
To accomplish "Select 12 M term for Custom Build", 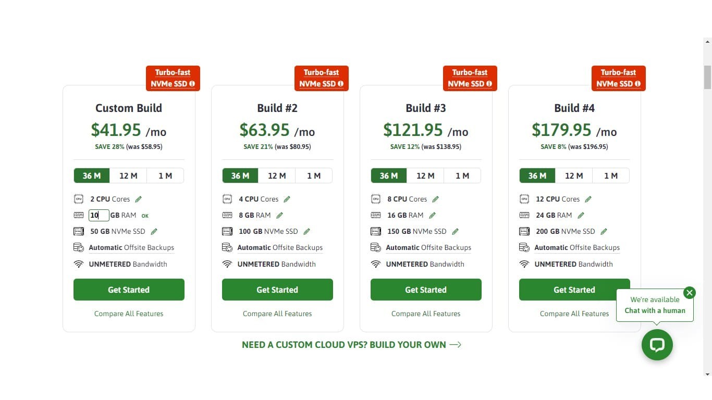I will point(128,176).
